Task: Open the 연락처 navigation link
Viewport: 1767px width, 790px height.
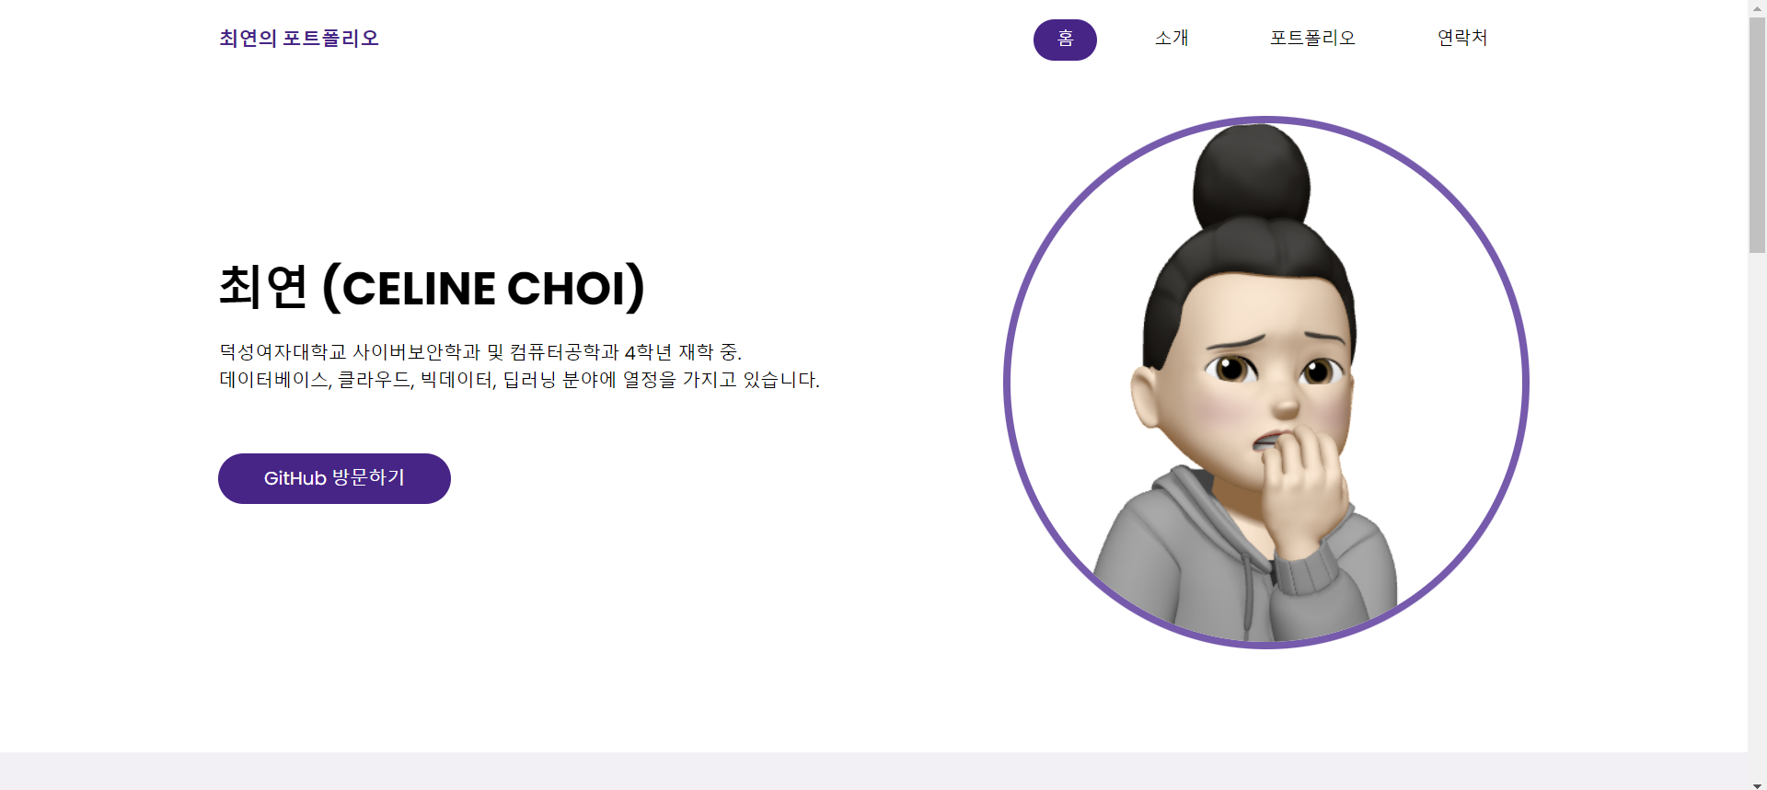Action: (1462, 39)
